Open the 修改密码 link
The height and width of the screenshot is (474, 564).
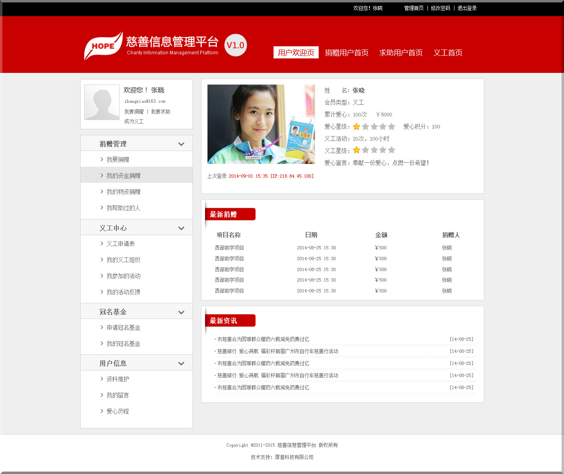(440, 8)
